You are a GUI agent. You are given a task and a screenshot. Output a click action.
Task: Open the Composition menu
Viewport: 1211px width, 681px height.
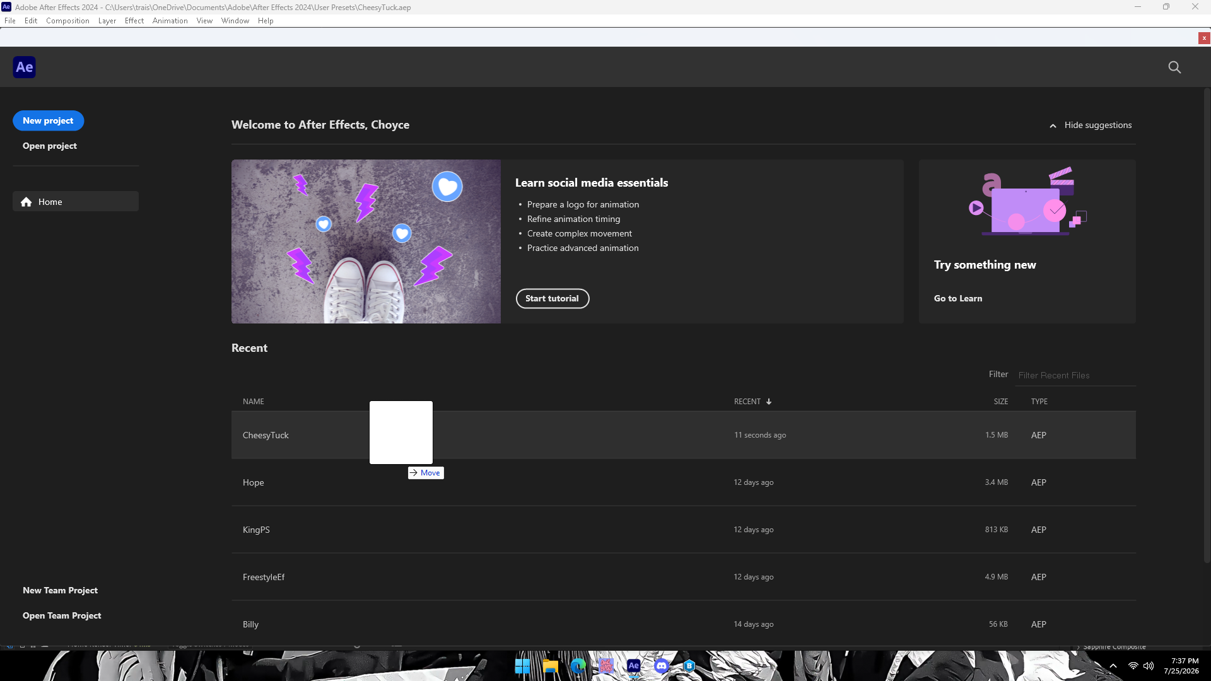pyautogui.click(x=67, y=21)
